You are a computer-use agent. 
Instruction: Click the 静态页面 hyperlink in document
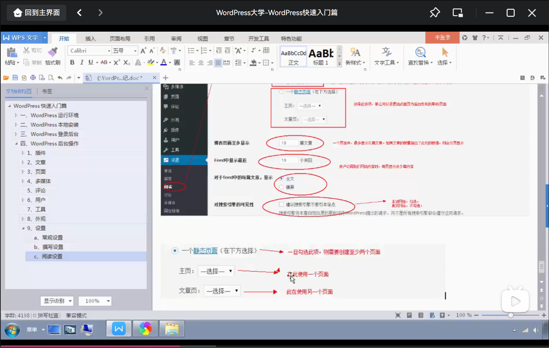[205, 251]
